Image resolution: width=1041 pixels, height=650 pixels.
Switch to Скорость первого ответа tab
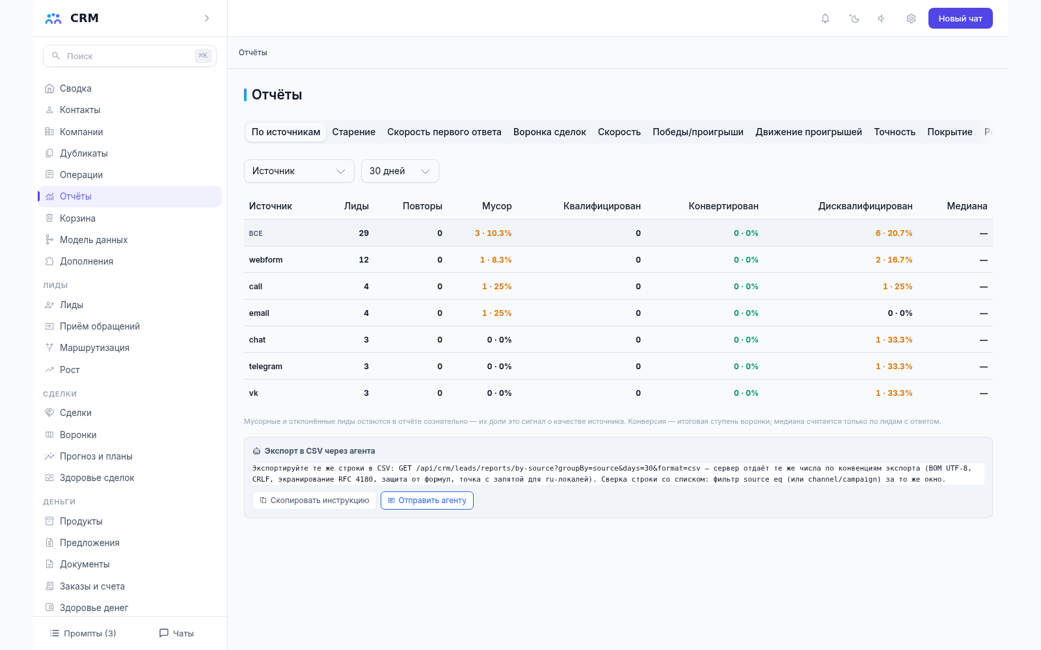[x=444, y=132]
